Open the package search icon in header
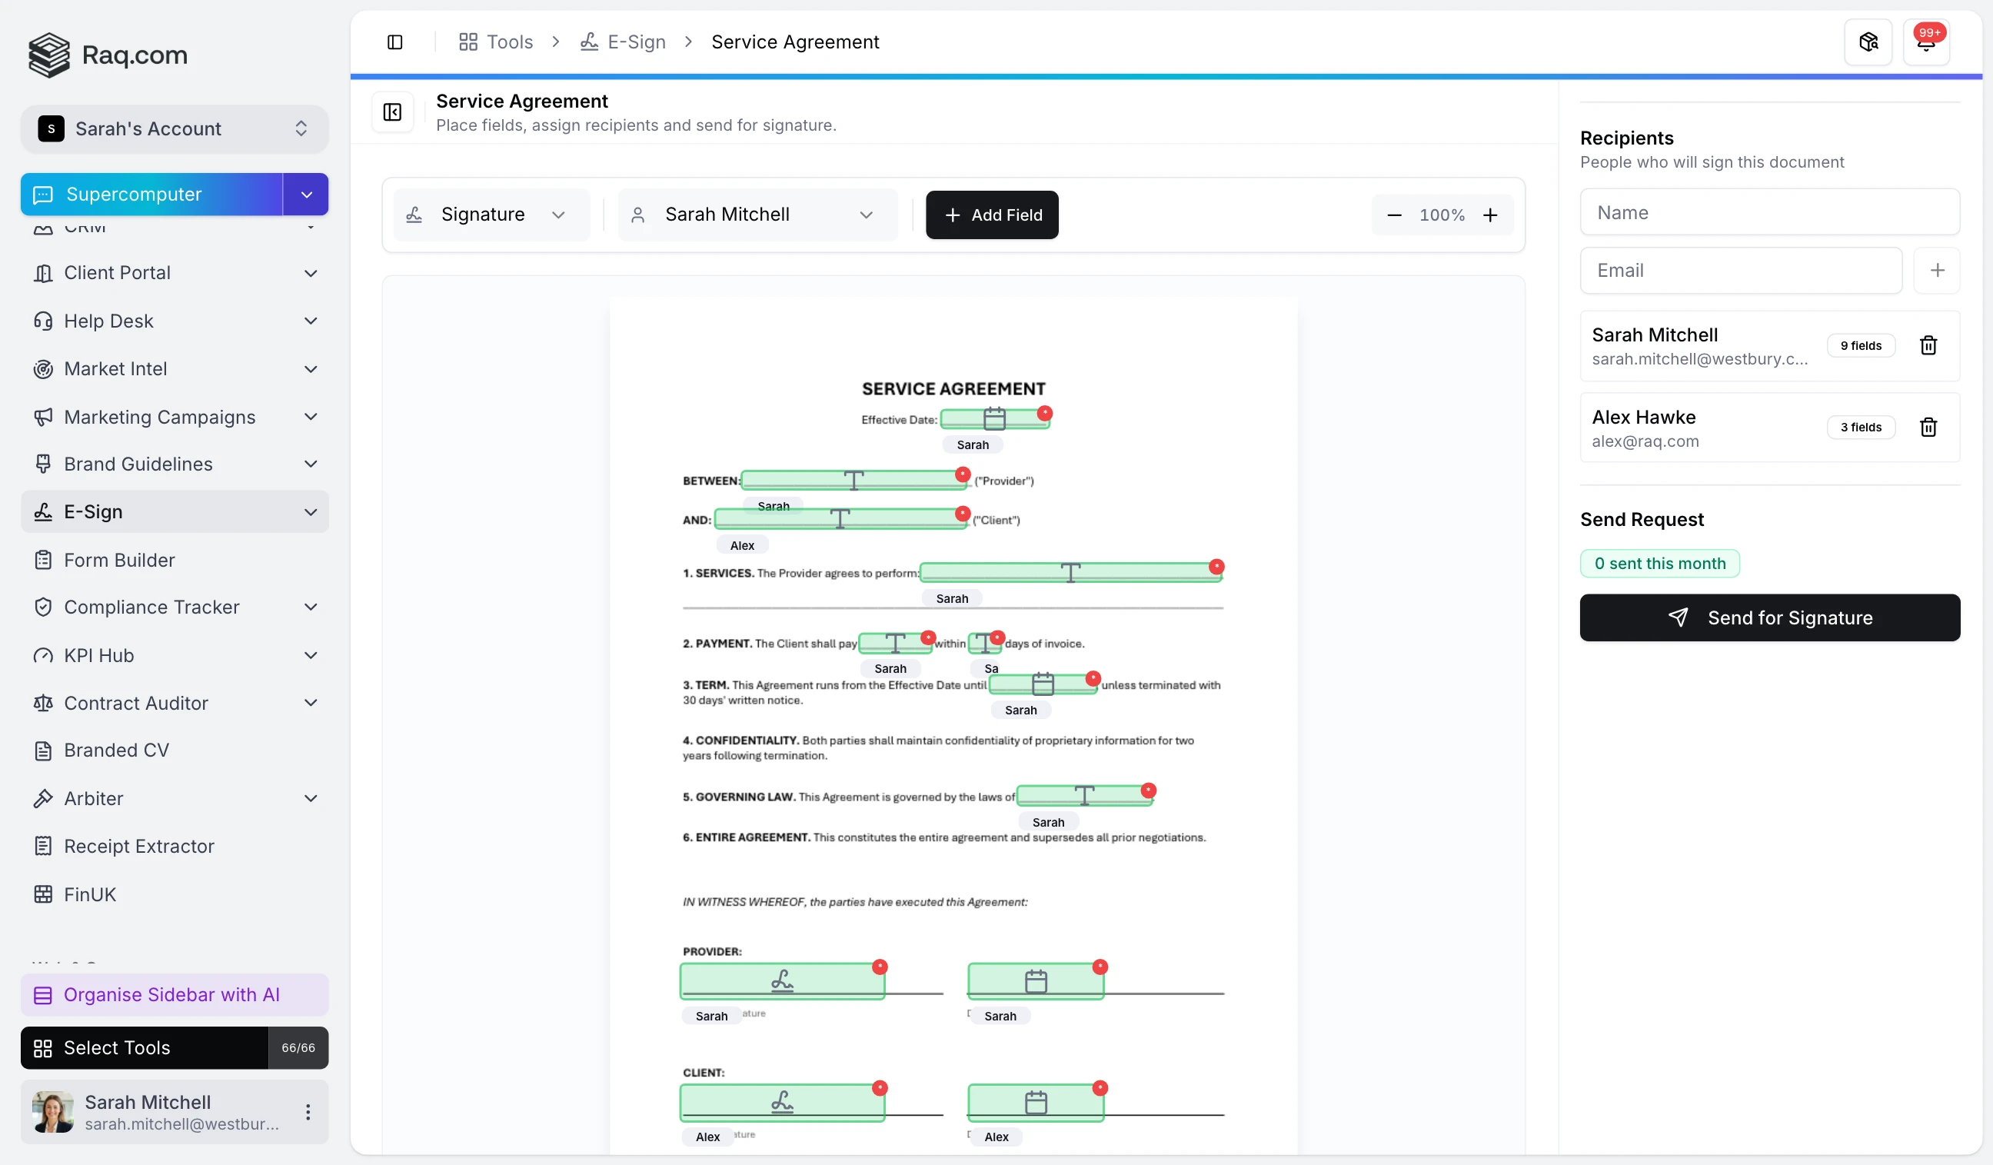The width and height of the screenshot is (1993, 1165). click(x=1867, y=42)
